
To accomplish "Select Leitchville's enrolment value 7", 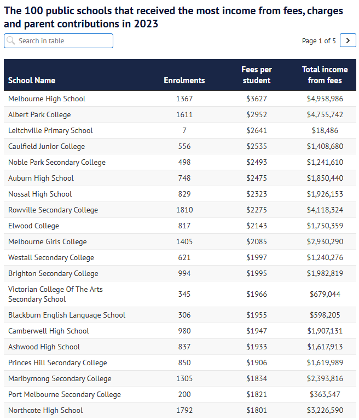I will [x=184, y=130].
